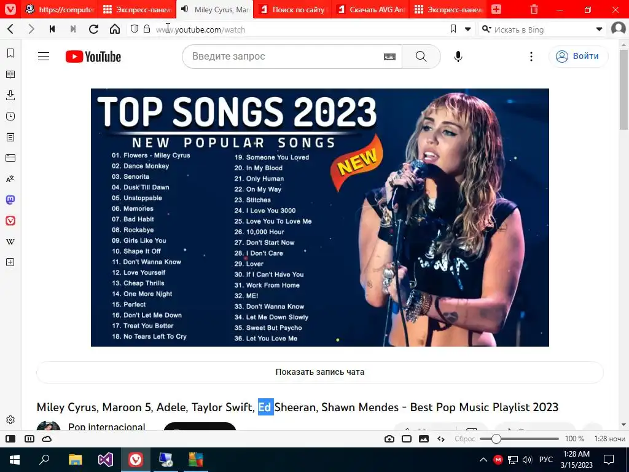Open the tracker blocker shield icon

(135, 29)
